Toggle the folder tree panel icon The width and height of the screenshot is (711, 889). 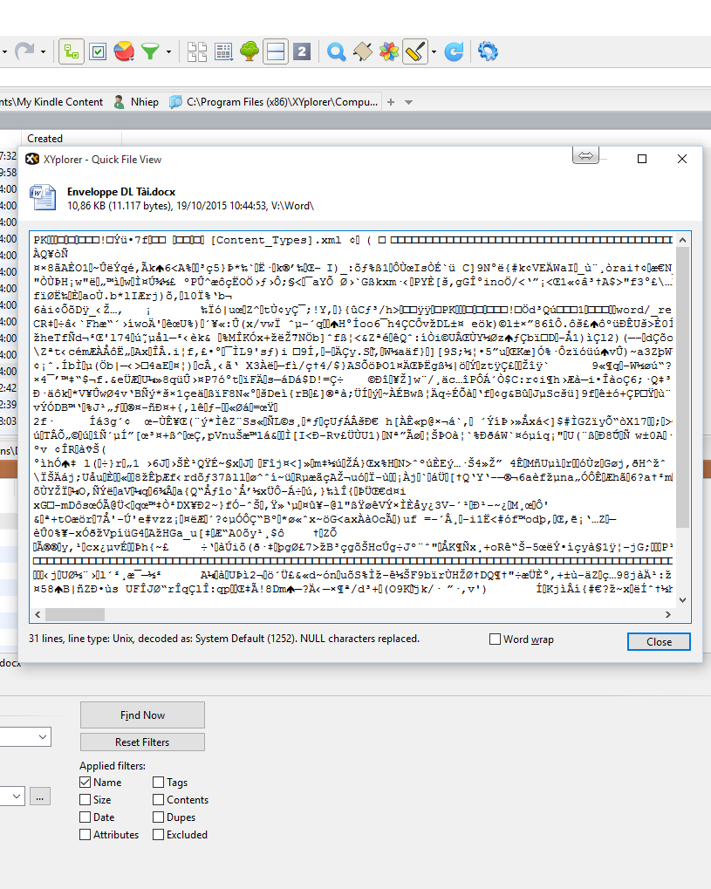point(72,51)
